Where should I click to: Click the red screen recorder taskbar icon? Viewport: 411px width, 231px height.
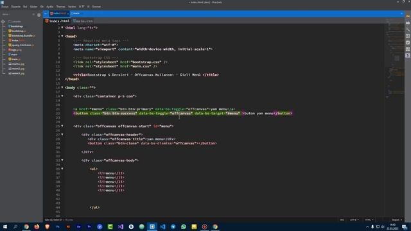(x=204, y=227)
